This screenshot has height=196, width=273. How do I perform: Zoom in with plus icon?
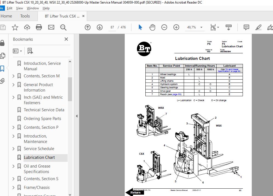coord(176,27)
